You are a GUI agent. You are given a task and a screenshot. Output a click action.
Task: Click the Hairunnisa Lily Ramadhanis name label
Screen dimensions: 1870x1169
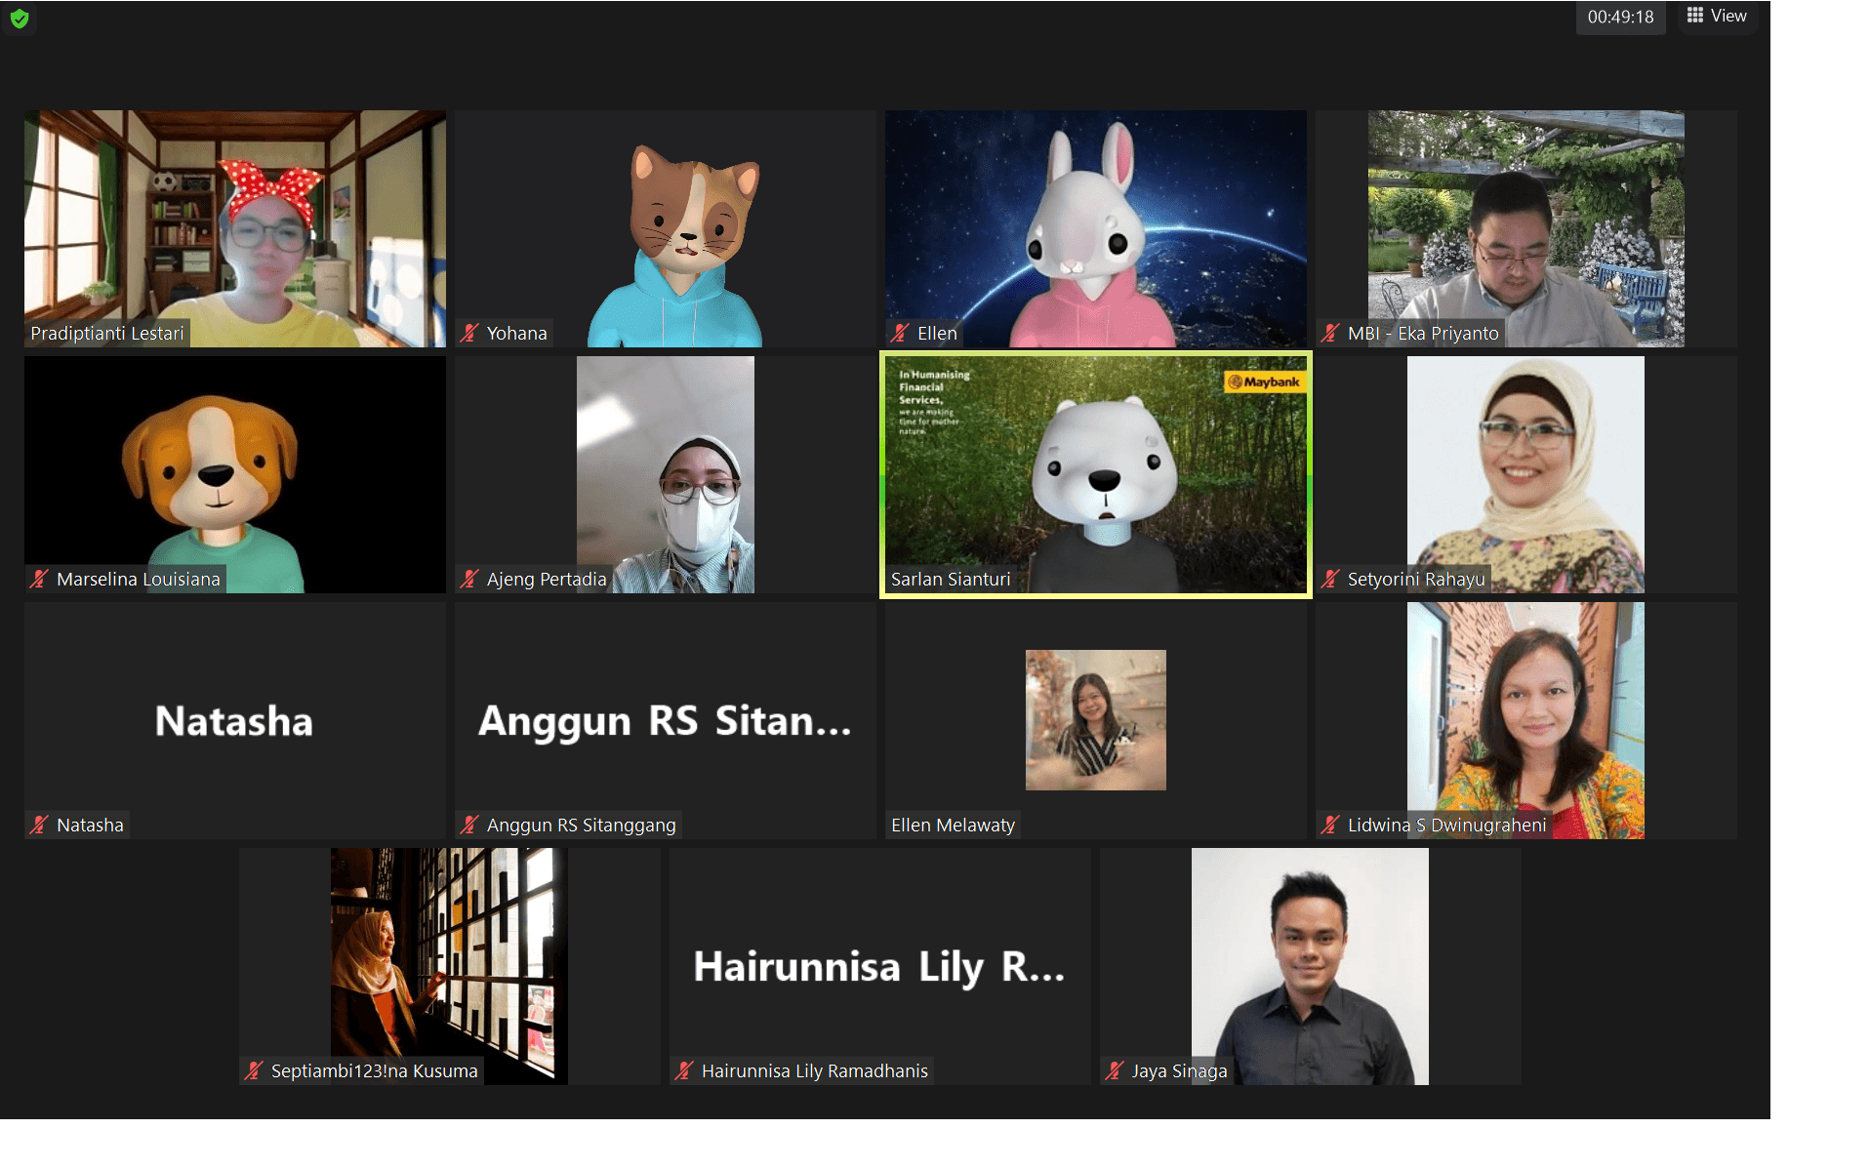coord(814,1070)
